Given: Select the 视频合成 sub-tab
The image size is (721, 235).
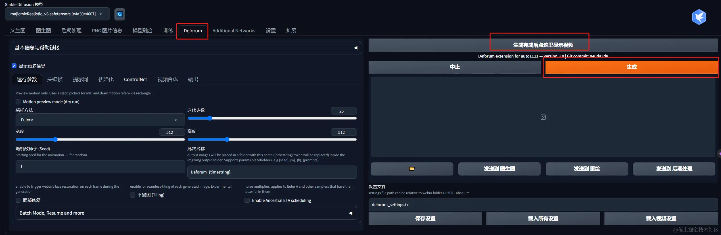Looking at the screenshot, I should (168, 79).
